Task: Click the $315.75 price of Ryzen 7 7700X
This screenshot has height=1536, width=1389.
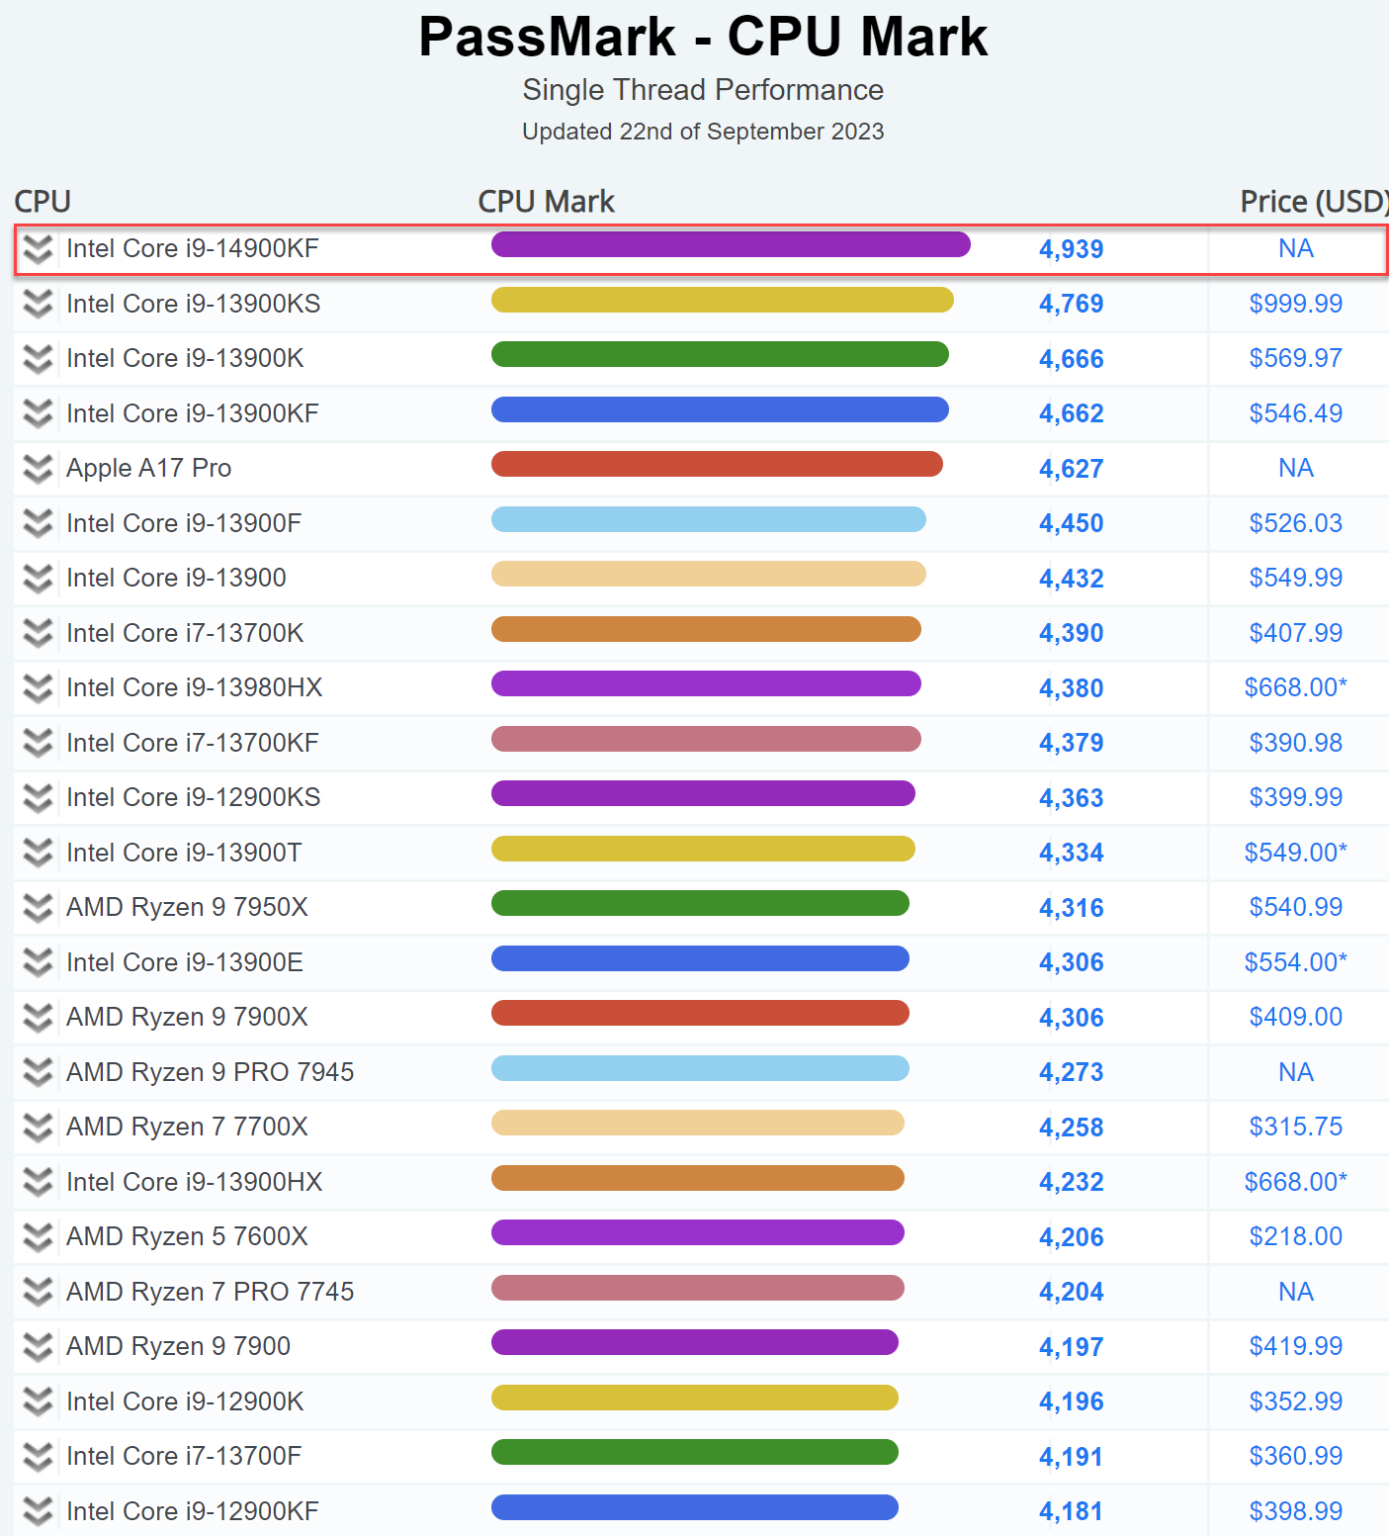Action: [x=1295, y=1127]
